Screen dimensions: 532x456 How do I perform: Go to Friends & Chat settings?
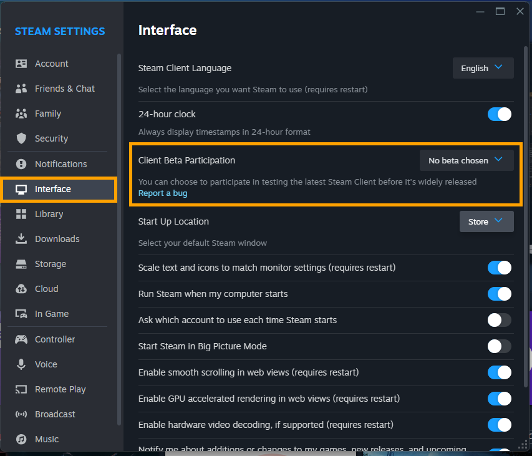59,89
